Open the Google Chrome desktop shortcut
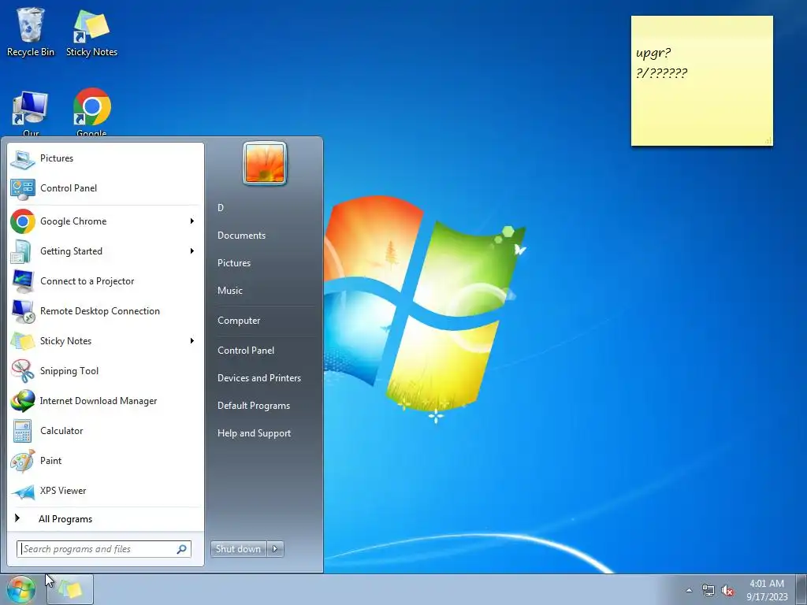 point(91,112)
